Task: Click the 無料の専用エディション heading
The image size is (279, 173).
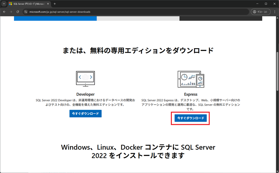Action: (138, 51)
